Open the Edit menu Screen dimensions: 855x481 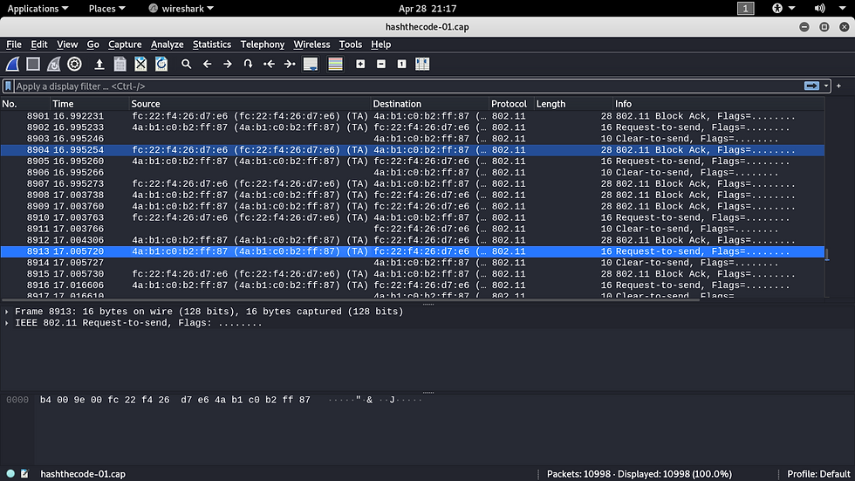point(38,45)
